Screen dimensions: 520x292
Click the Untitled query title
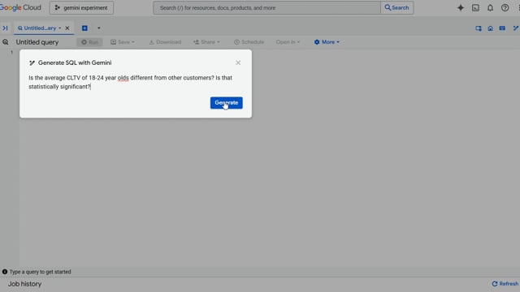pyautogui.click(x=37, y=42)
